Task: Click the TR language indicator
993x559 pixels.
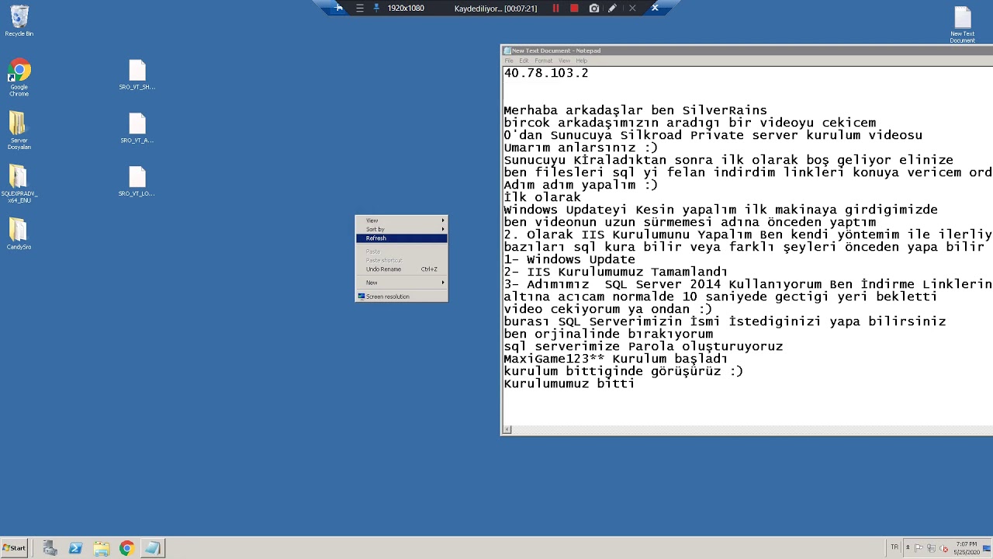Action: 894,547
